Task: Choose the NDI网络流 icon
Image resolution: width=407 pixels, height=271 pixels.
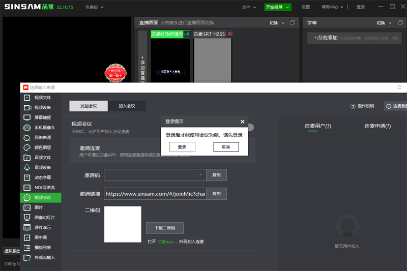Action: point(27,188)
